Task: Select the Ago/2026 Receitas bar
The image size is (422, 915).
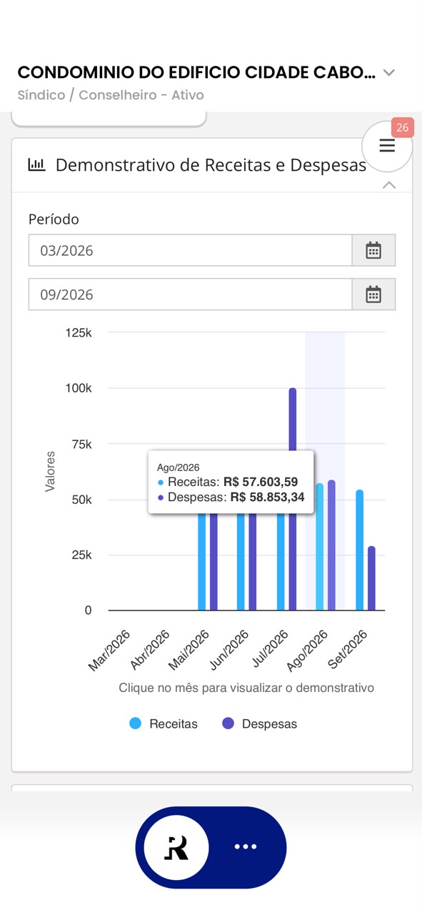Action: click(320, 547)
